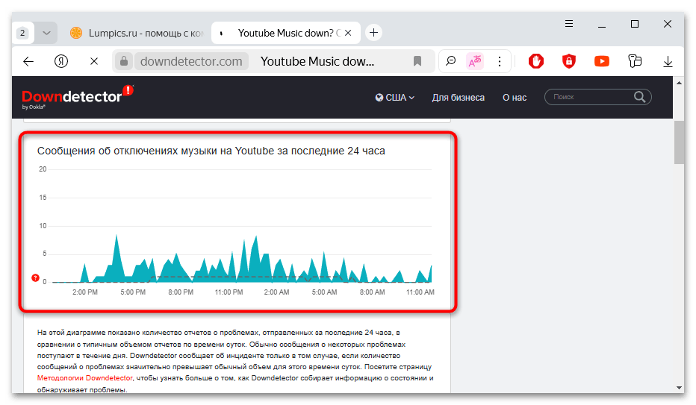This screenshot has height=405, width=696.
Task: Open Yandex home via the Я icon
Action: coord(61,61)
